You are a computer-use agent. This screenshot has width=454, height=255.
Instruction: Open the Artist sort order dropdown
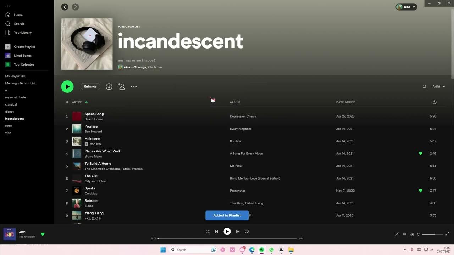point(438,86)
